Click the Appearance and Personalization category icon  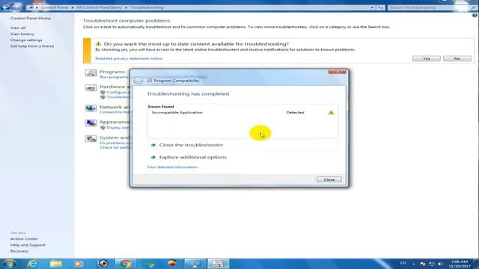[x=91, y=123]
